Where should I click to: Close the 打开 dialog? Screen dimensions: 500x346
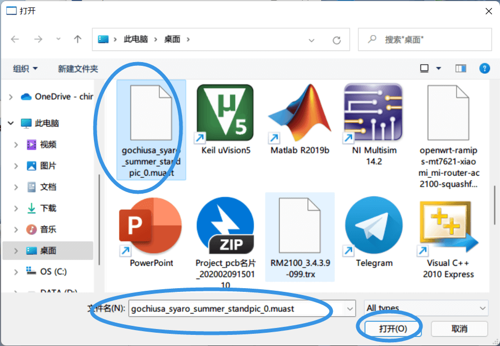[488, 11]
